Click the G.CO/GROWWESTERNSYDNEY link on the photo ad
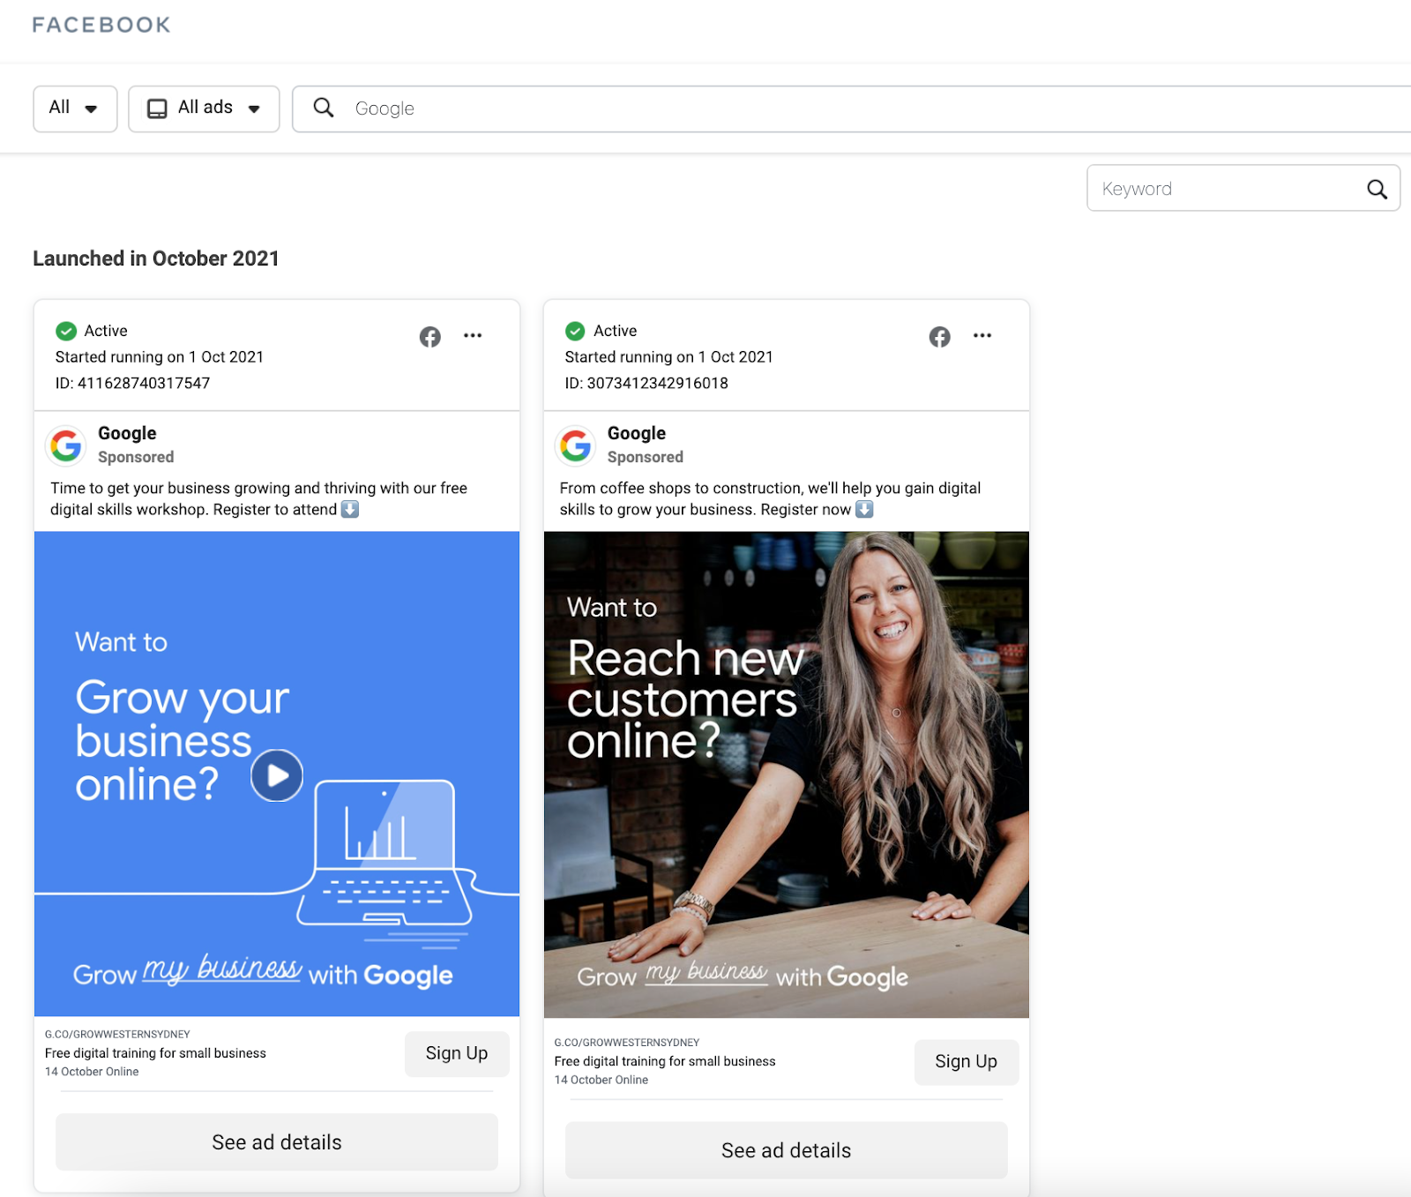Screen dimensions: 1411x1197 [x=627, y=1042]
